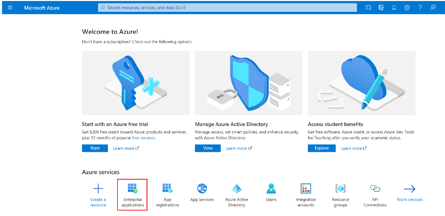Open App registrations service icon

coord(167,188)
